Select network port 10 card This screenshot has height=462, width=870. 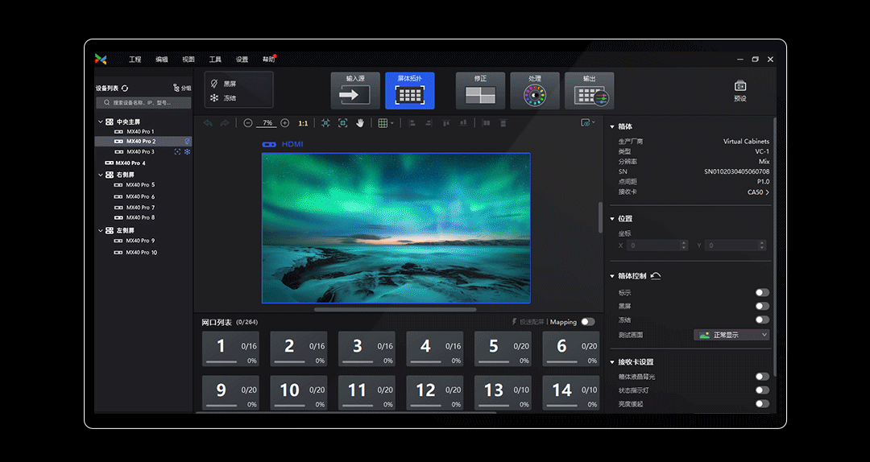point(299,392)
